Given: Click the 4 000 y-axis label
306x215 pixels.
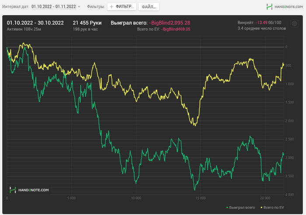Looking at the screenshot, I should click(x=289, y=195).
